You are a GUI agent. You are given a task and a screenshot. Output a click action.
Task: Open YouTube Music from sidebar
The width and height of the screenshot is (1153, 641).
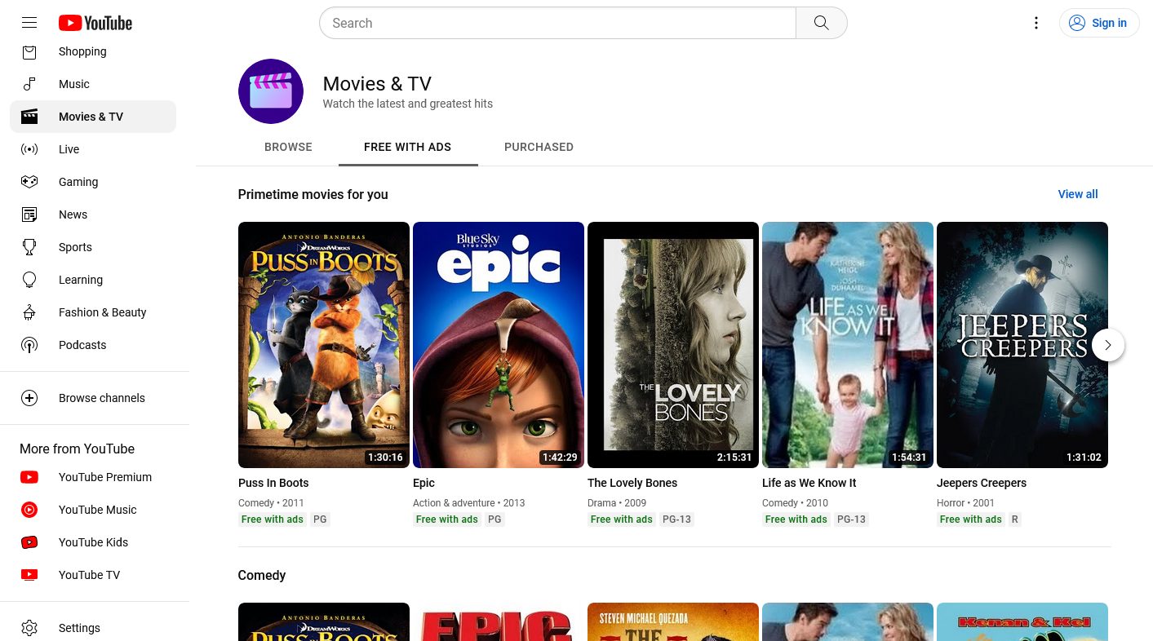point(97,510)
